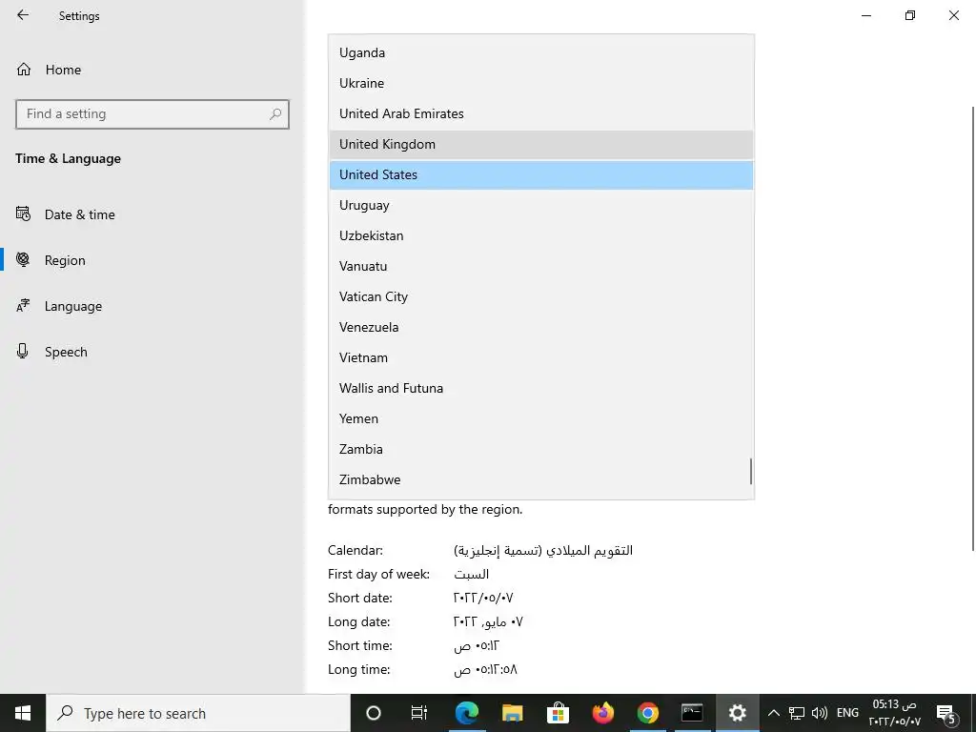
Task: Choose Vatican City in the dropdown
Action: click(541, 297)
